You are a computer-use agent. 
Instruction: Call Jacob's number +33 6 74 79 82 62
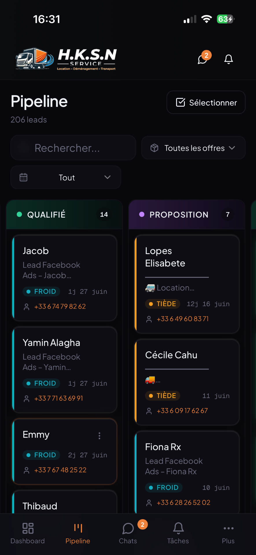point(60,306)
